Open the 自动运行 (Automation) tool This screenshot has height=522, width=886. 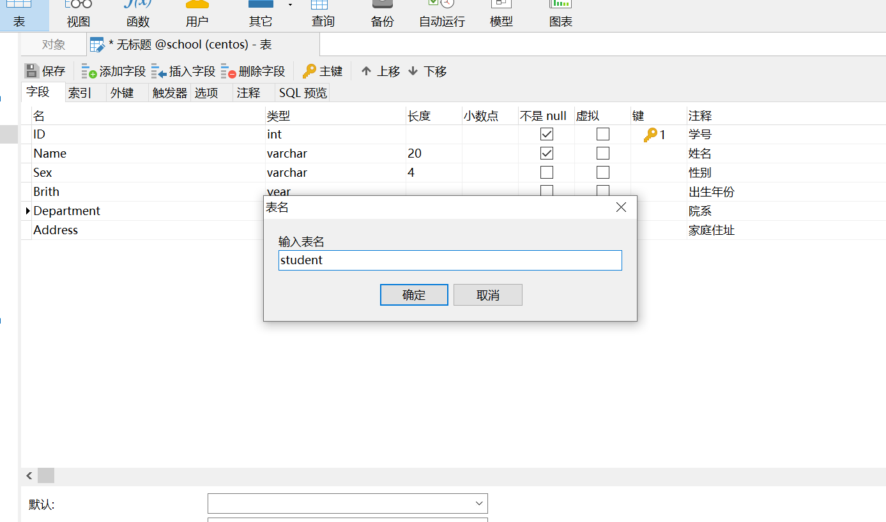point(441,14)
